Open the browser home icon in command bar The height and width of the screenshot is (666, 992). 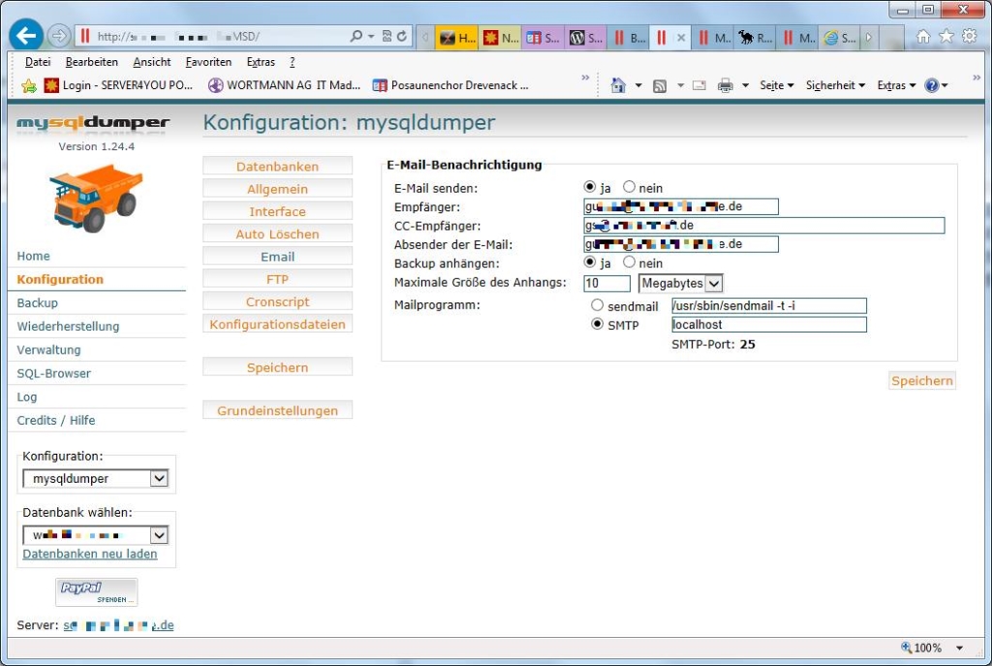coord(619,85)
